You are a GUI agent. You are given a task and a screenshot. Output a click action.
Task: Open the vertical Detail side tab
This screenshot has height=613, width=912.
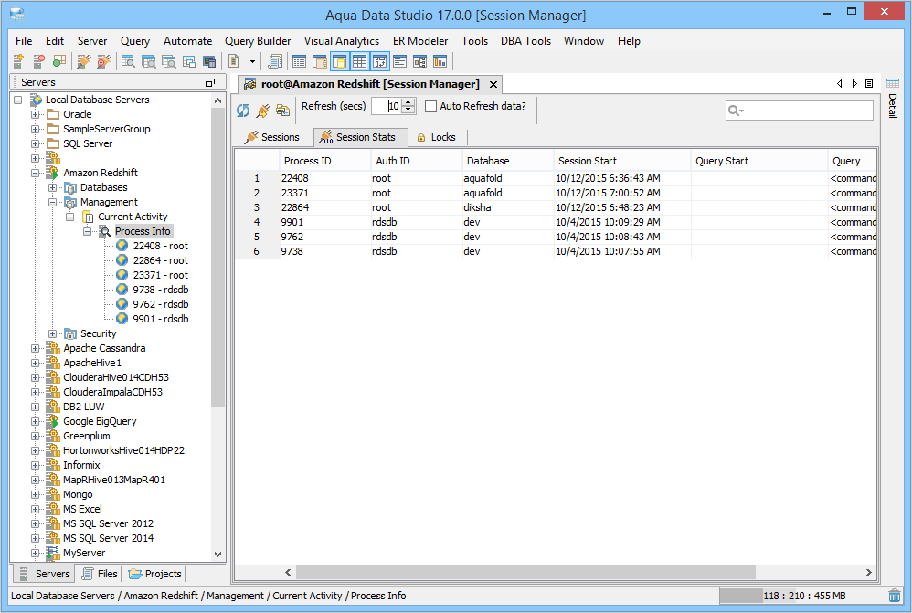click(x=893, y=106)
